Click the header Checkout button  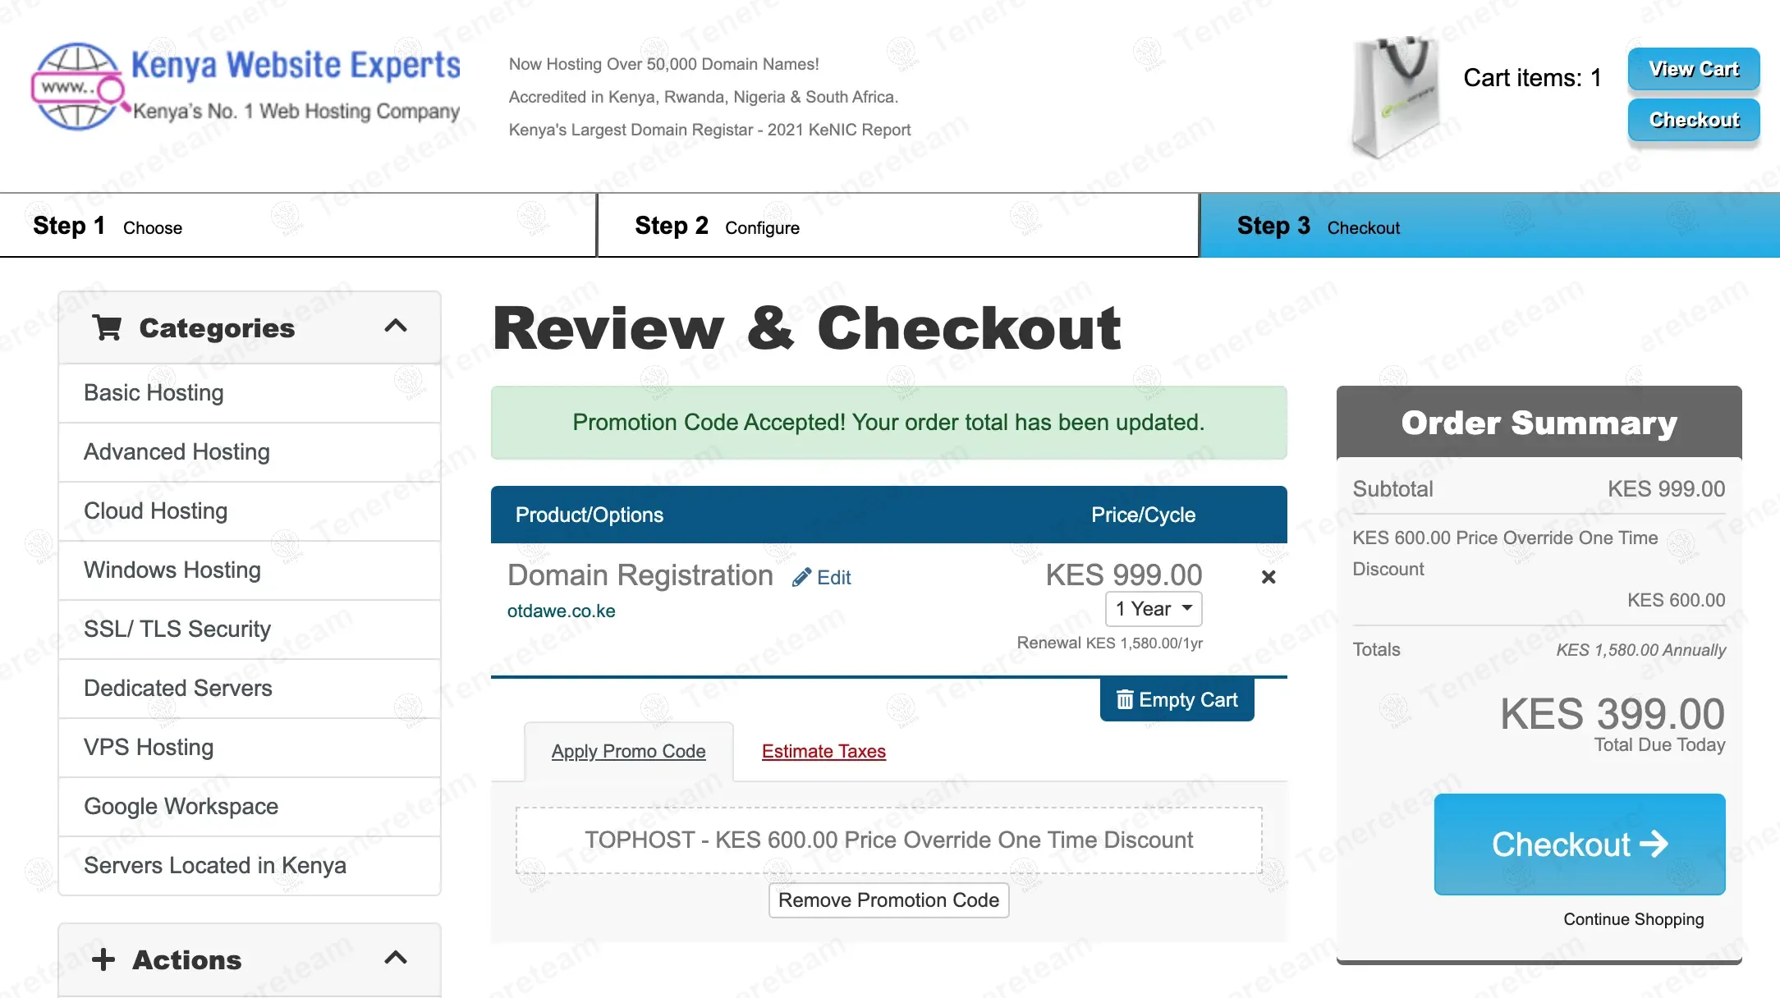[1694, 120]
